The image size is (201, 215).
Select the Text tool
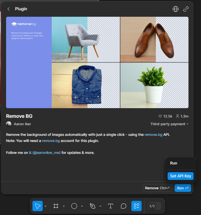[110, 206]
